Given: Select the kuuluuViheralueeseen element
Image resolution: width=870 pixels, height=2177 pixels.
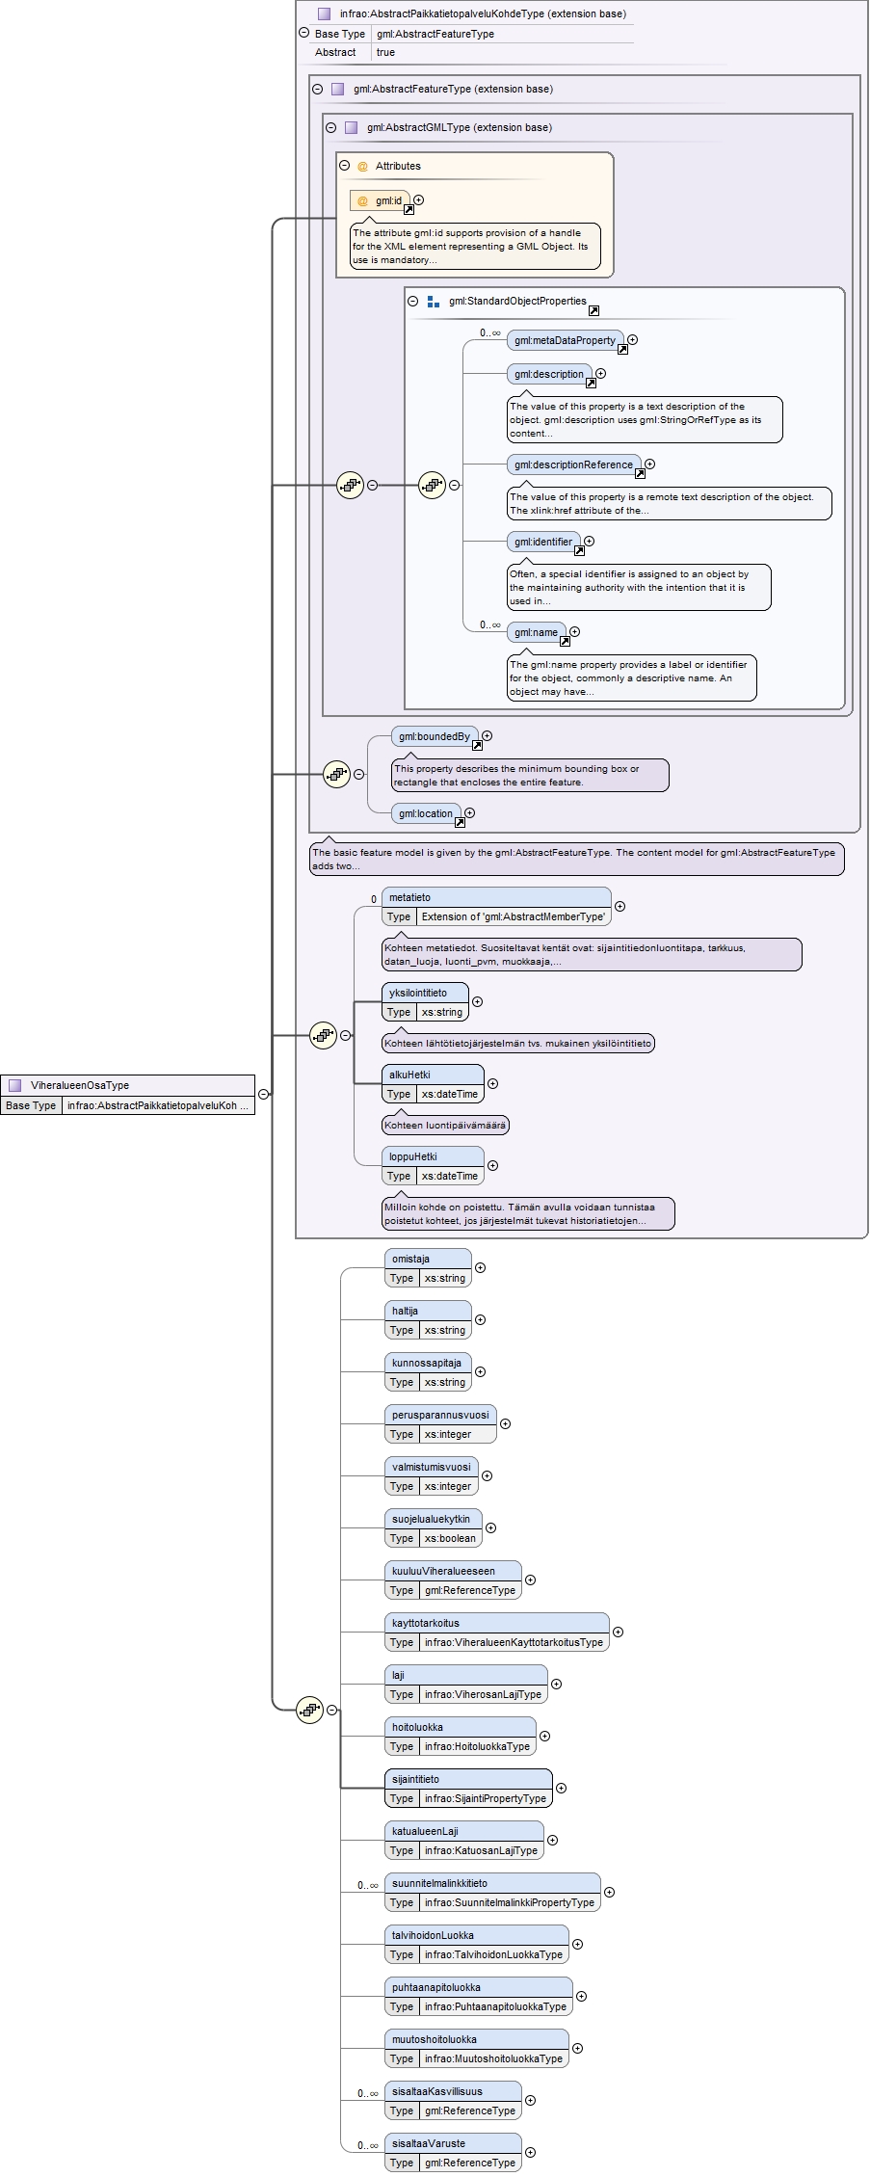Looking at the screenshot, I should [453, 1580].
